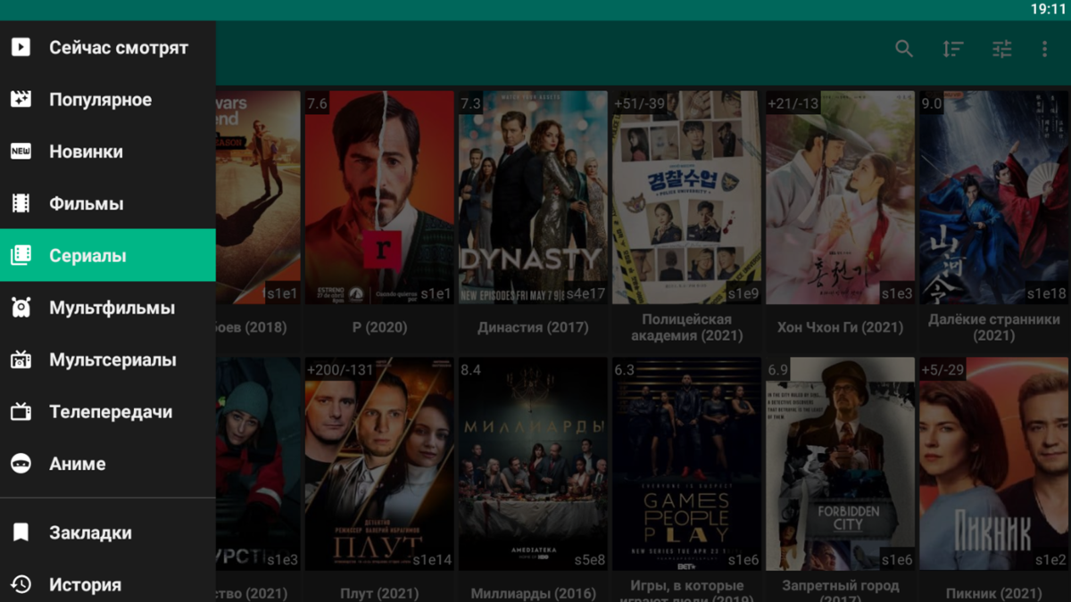Open the Р (2020) poster
1071x602 pixels.
[x=379, y=197]
